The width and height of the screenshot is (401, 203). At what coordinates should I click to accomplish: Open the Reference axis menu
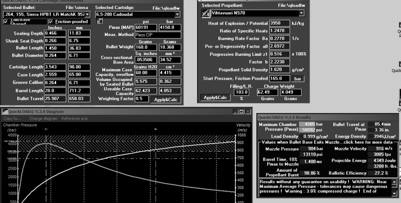click(x=75, y=118)
